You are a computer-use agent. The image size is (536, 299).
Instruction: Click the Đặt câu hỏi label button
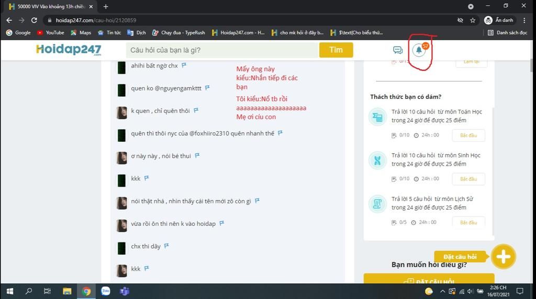coord(460,257)
